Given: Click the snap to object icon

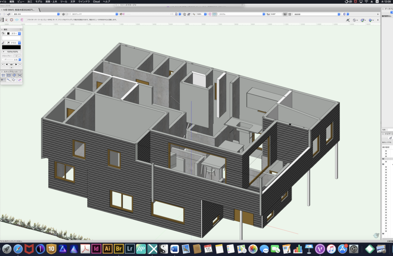Looking at the screenshot, I should pos(9,75).
